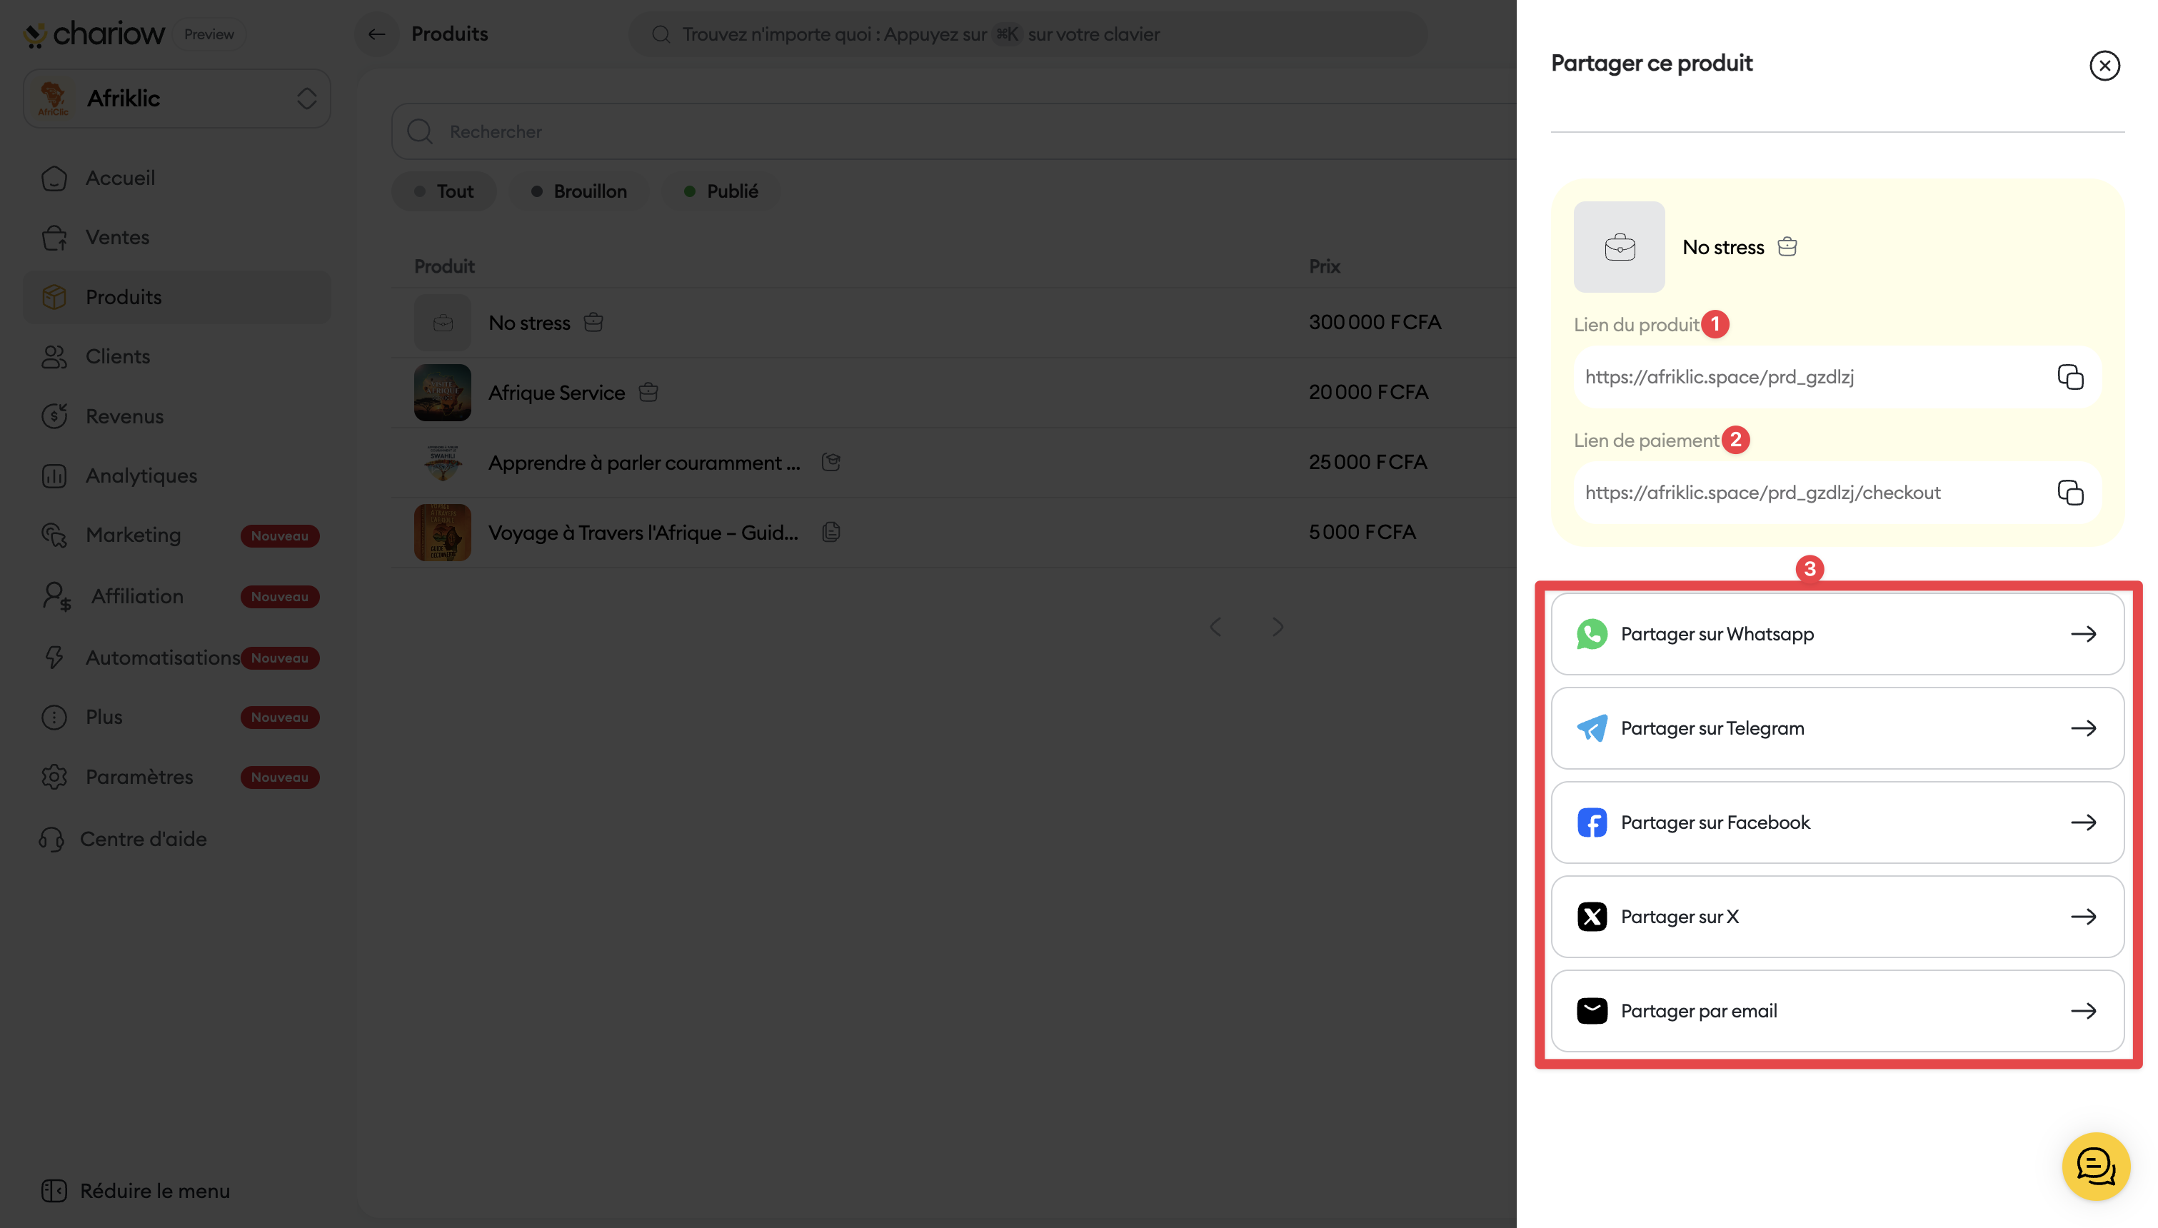Click the Facebook share icon
This screenshot has width=2158, height=1228.
point(1591,822)
